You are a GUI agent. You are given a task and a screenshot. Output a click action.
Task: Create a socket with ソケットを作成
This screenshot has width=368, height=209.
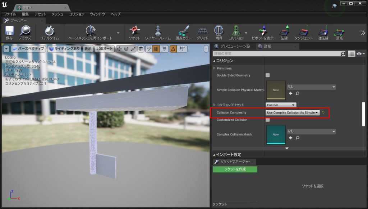point(235,169)
